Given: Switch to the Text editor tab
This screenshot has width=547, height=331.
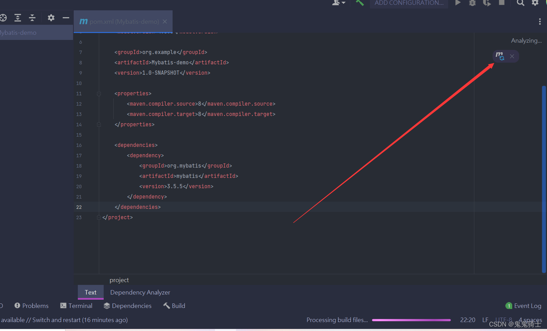Looking at the screenshot, I should pos(91,292).
